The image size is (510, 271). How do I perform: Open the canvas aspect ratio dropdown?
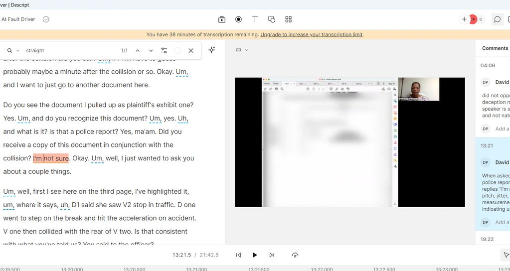[242, 50]
